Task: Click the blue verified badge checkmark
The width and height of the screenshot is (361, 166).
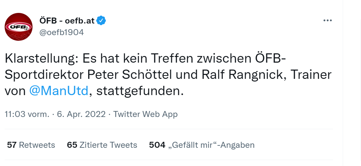Action: 101,21
